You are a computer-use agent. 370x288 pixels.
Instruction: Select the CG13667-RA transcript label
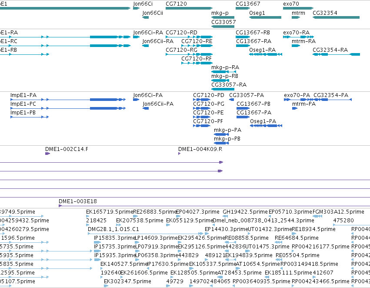click(253, 41)
